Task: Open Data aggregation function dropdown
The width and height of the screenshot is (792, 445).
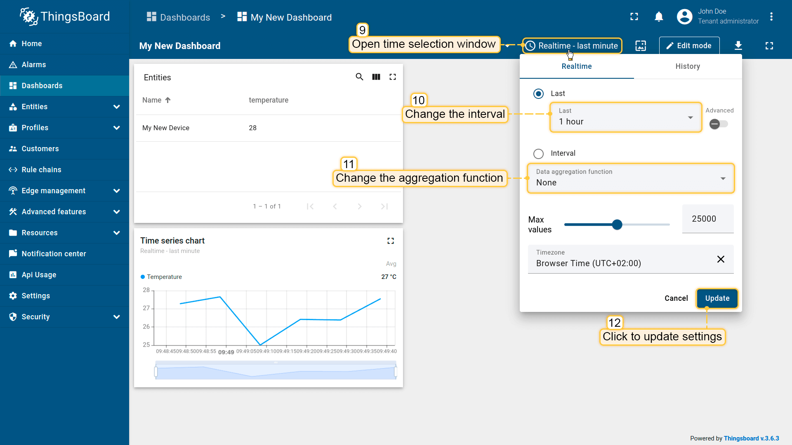Action: 631,178
